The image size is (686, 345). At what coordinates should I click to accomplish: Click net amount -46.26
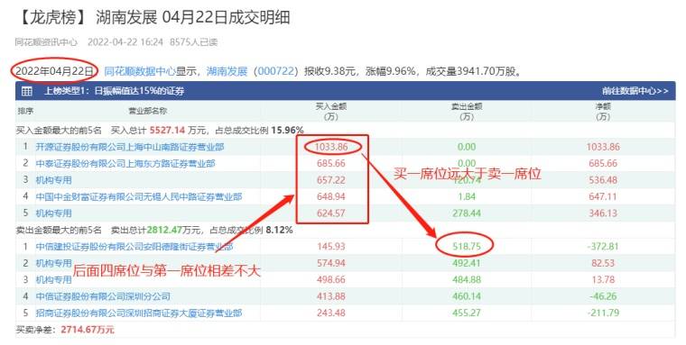(603, 296)
